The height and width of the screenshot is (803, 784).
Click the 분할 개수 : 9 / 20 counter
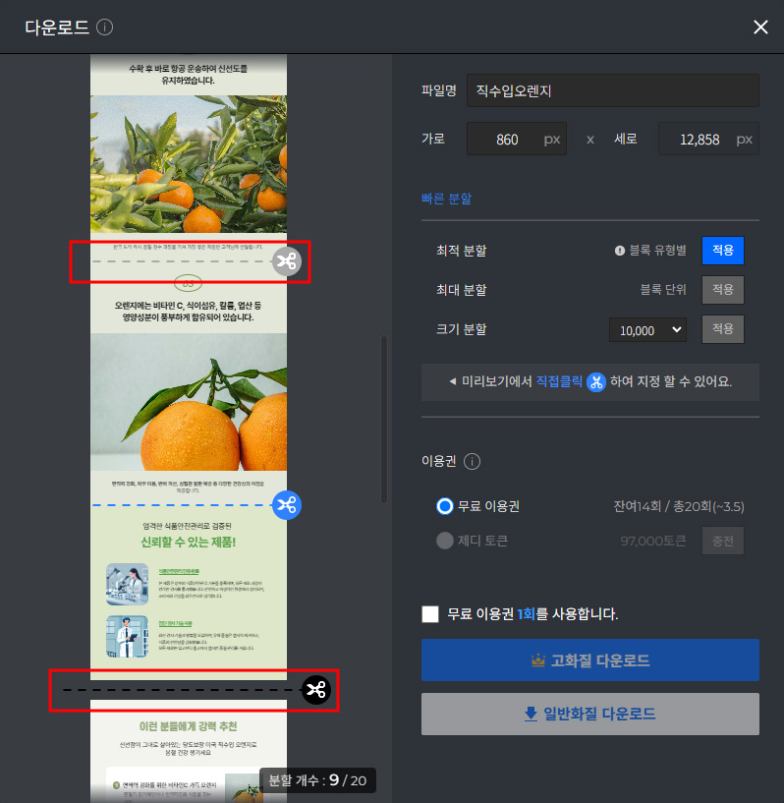(317, 780)
